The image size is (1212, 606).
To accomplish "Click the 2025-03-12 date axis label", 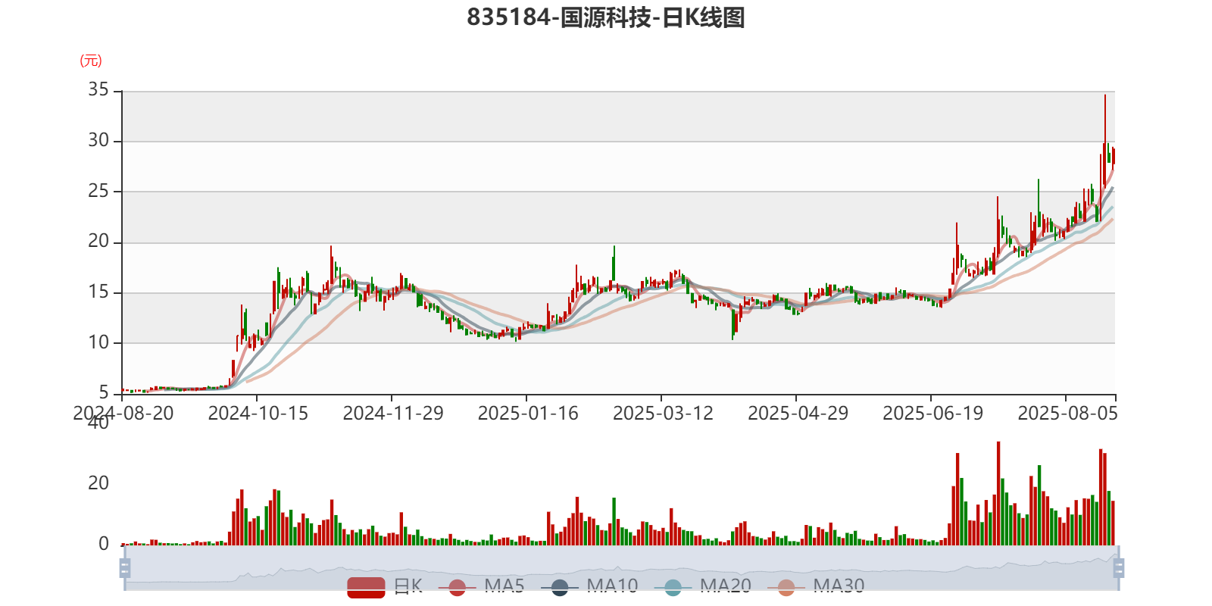I will pos(663,413).
